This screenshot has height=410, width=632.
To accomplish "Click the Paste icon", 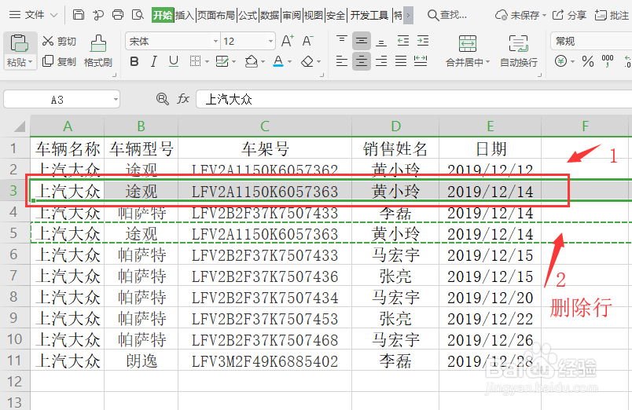I will [x=19, y=43].
